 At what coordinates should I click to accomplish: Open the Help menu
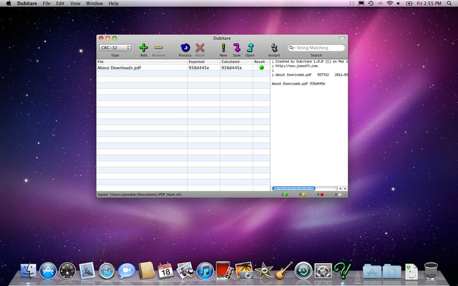[x=113, y=3]
